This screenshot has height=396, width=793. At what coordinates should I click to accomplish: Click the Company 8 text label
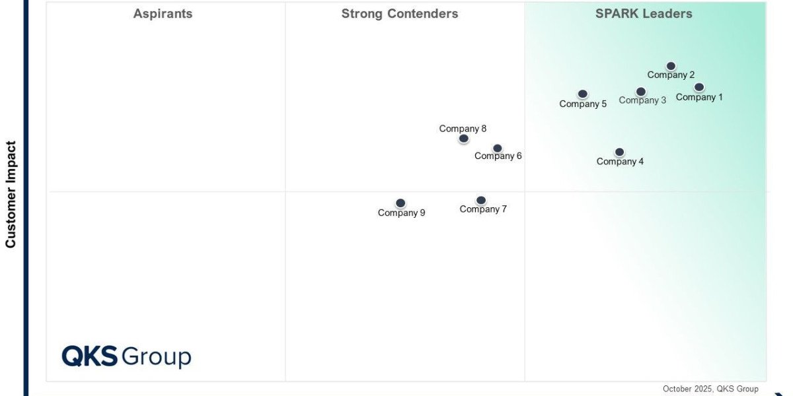point(463,129)
